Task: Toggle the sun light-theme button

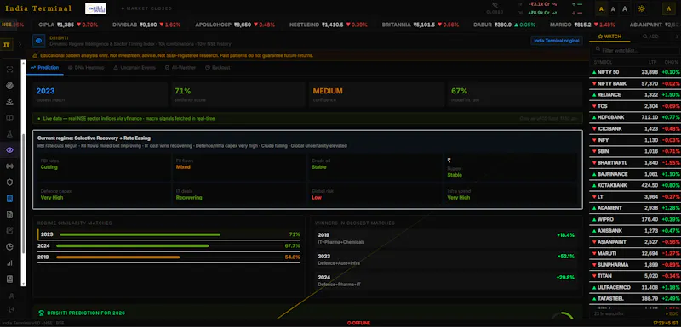Action: point(641,8)
